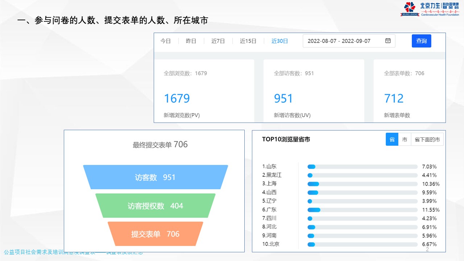Click the 上海 progress bar

pos(362,184)
